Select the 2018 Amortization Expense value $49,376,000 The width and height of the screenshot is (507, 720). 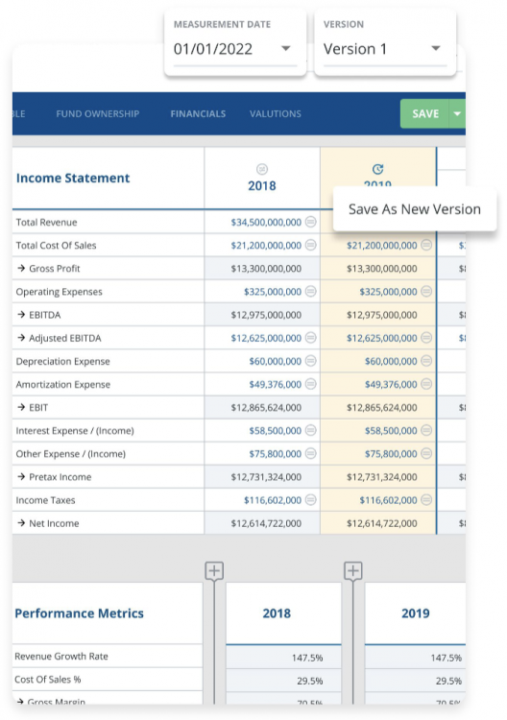coord(275,384)
